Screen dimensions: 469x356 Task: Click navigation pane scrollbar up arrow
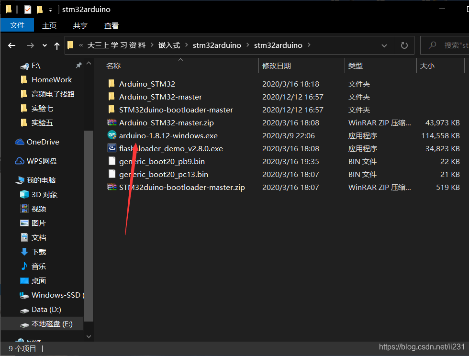[89, 64]
